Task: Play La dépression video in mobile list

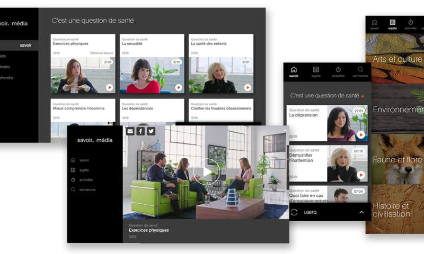Action: [361, 134]
